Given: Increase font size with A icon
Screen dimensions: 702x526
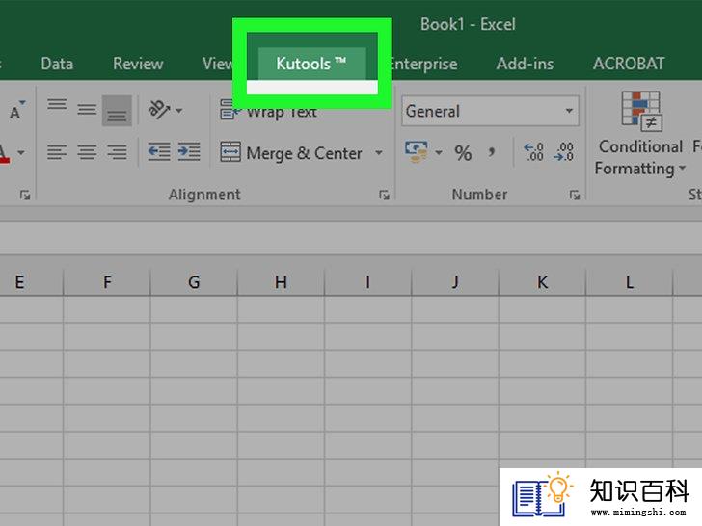Looking at the screenshot, I should (16, 110).
